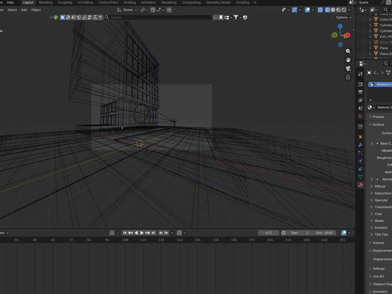The height and width of the screenshot is (294, 392).
Task: Expand the Settings panel
Action: [379, 269]
